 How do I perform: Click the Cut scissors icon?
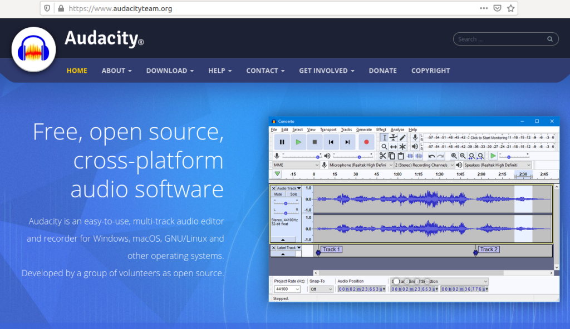point(383,156)
